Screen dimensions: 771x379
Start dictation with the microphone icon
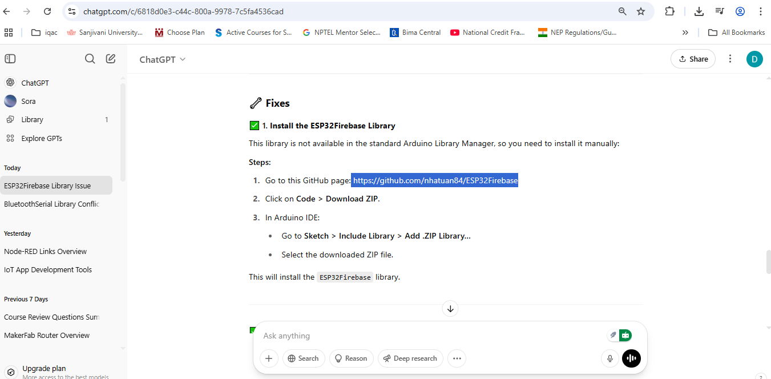(610, 358)
